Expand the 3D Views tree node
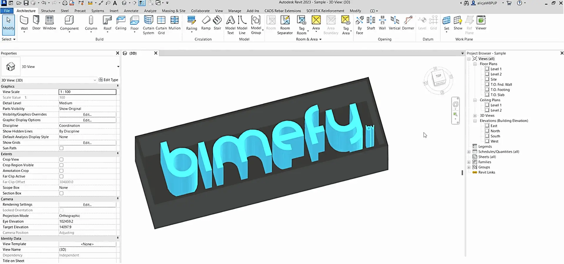Screen dimensions: 564x264 [475, 115]
